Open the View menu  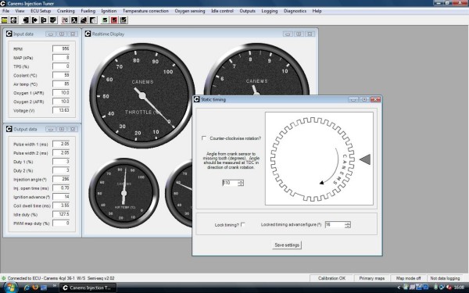click(20, 11)
